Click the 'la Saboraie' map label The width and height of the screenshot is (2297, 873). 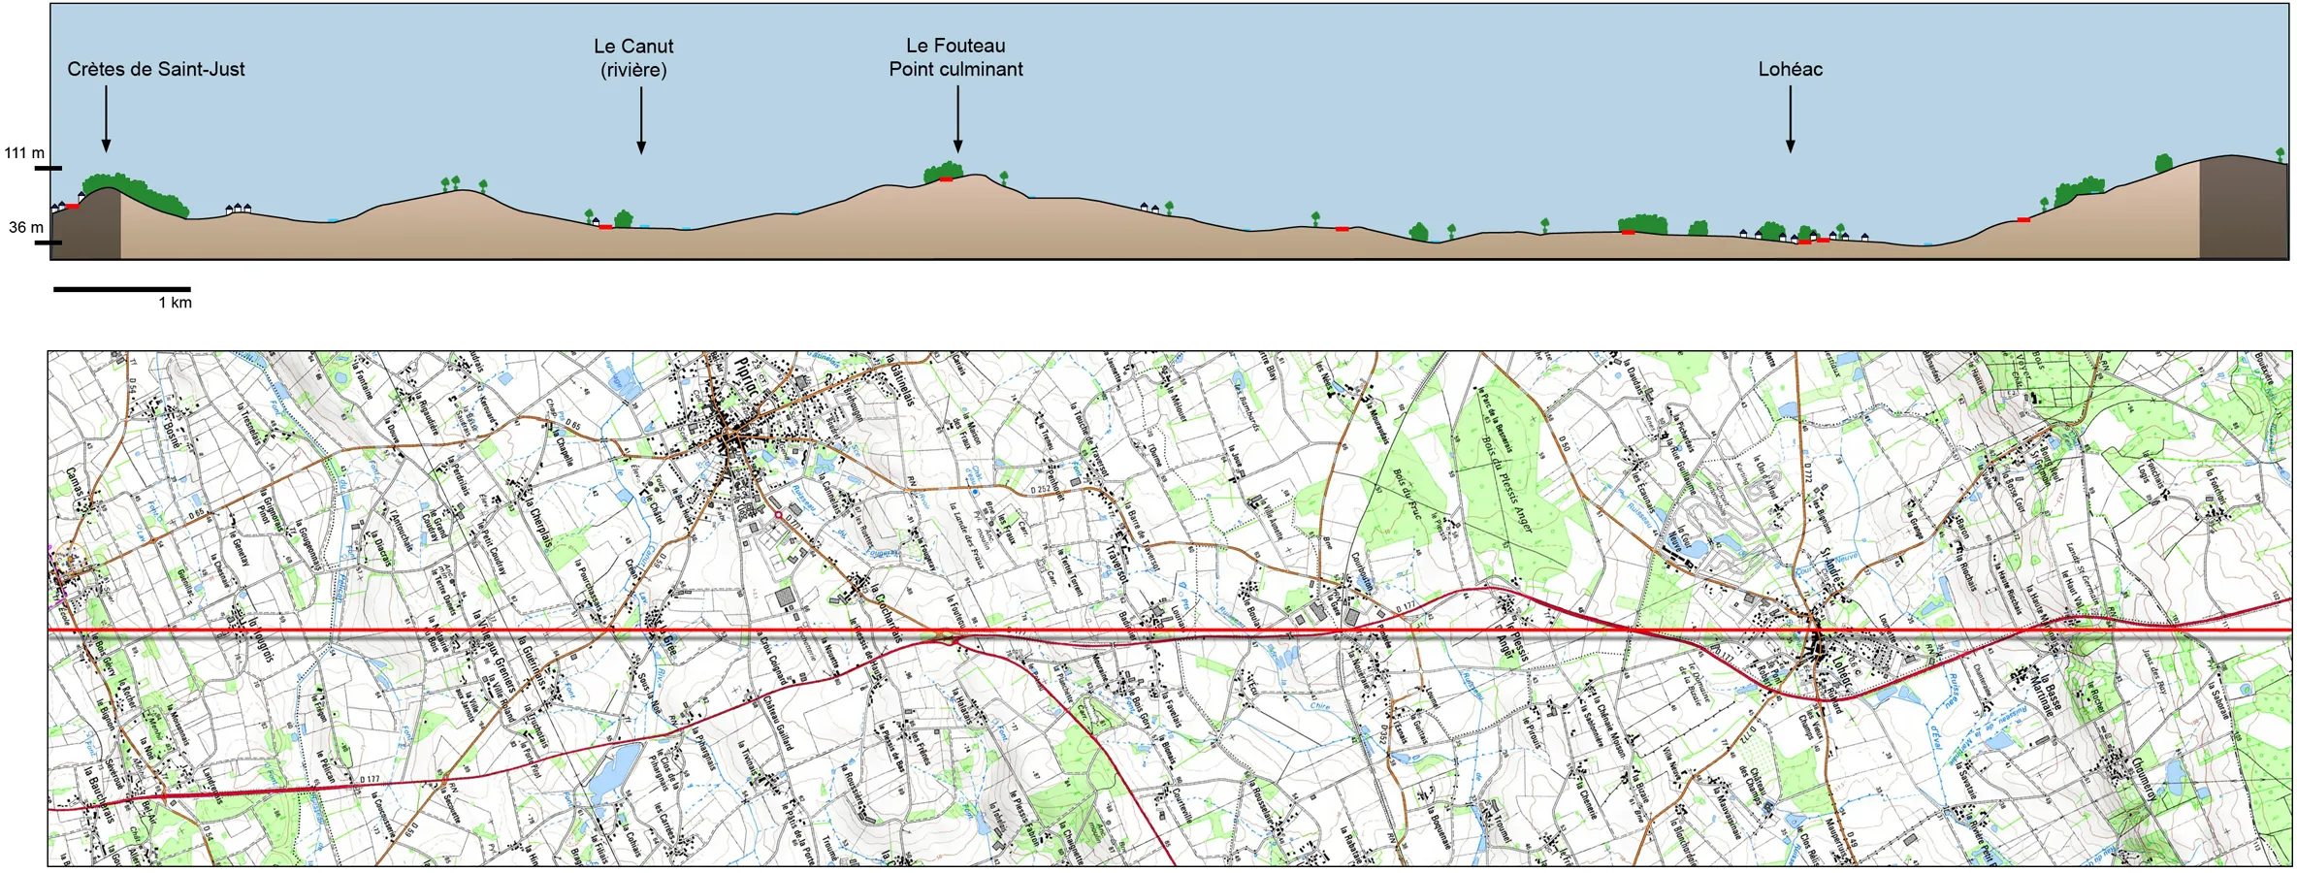coord(2220,701)
